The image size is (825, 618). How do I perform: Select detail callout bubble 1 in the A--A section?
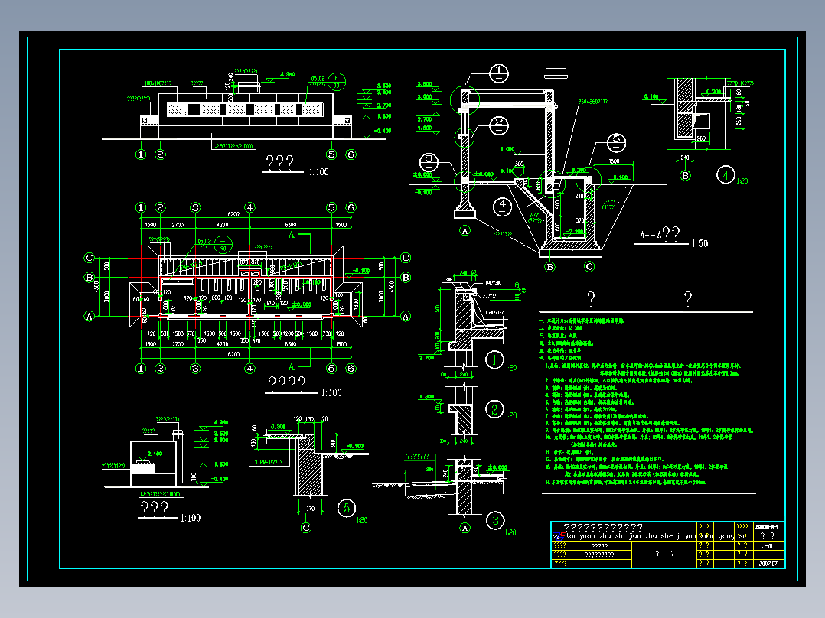[x=499, y=73]
